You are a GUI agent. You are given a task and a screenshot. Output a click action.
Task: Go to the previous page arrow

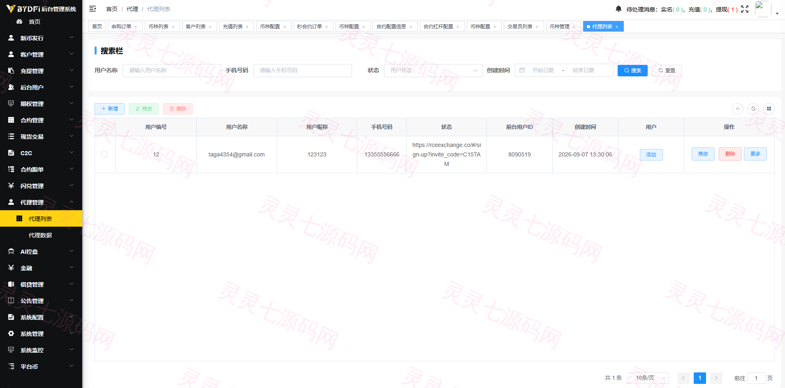pos(683,378)
